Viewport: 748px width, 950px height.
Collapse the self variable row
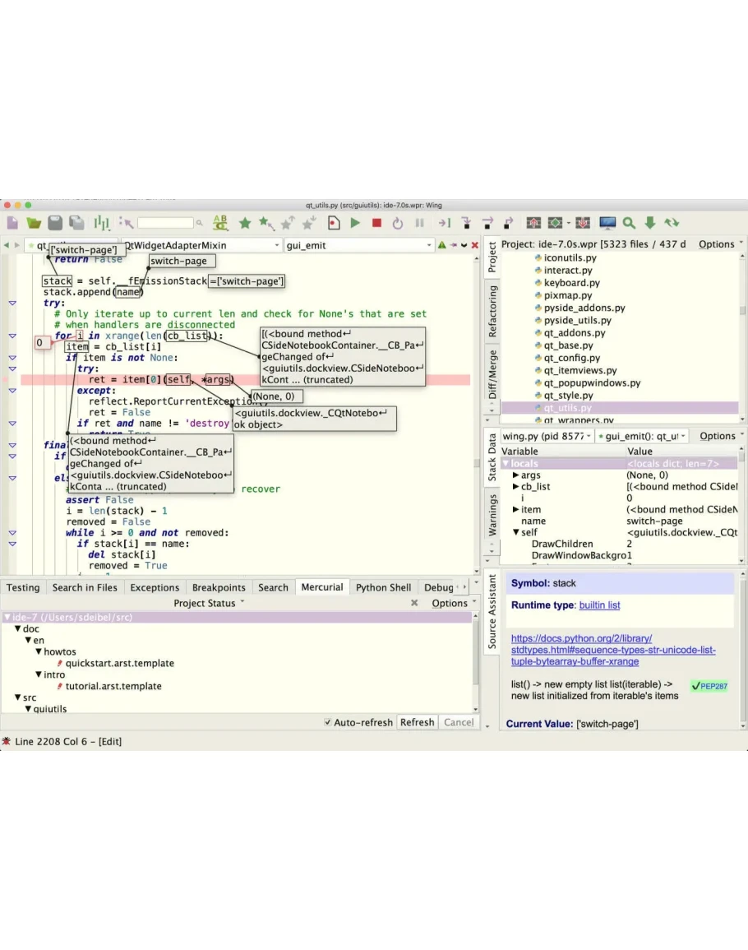(x=515, y=532)
